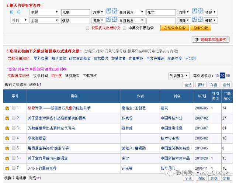
Task: Click the download icon for result row 5
Action: pos(7,148)
